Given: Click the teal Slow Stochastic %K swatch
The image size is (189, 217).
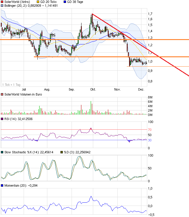Looking at the screenshot, I should (x=2, y=152).
